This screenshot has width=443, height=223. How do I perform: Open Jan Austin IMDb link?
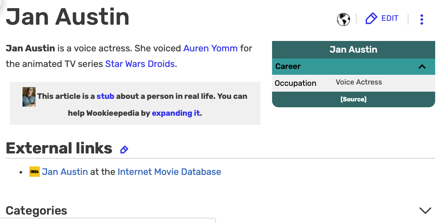pos(65,172)
